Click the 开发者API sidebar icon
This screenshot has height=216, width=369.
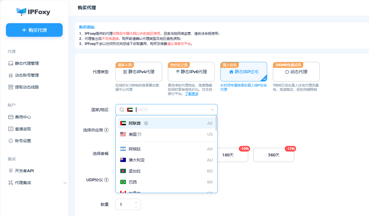(10, 170)
